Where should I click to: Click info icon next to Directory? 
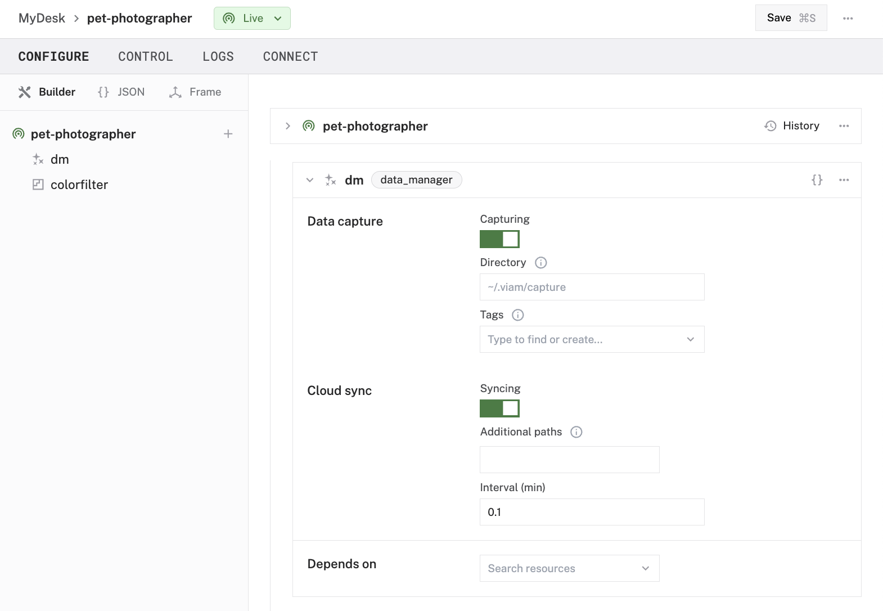(540, 263)
